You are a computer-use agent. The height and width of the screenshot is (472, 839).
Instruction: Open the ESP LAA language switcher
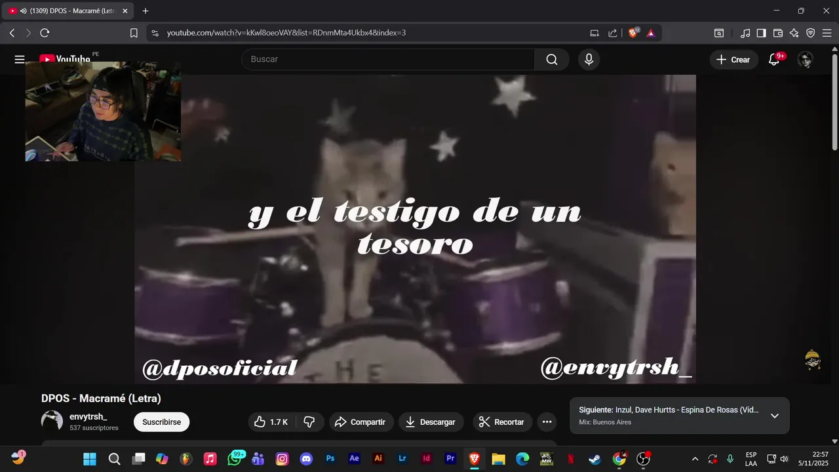pos(751,459)
